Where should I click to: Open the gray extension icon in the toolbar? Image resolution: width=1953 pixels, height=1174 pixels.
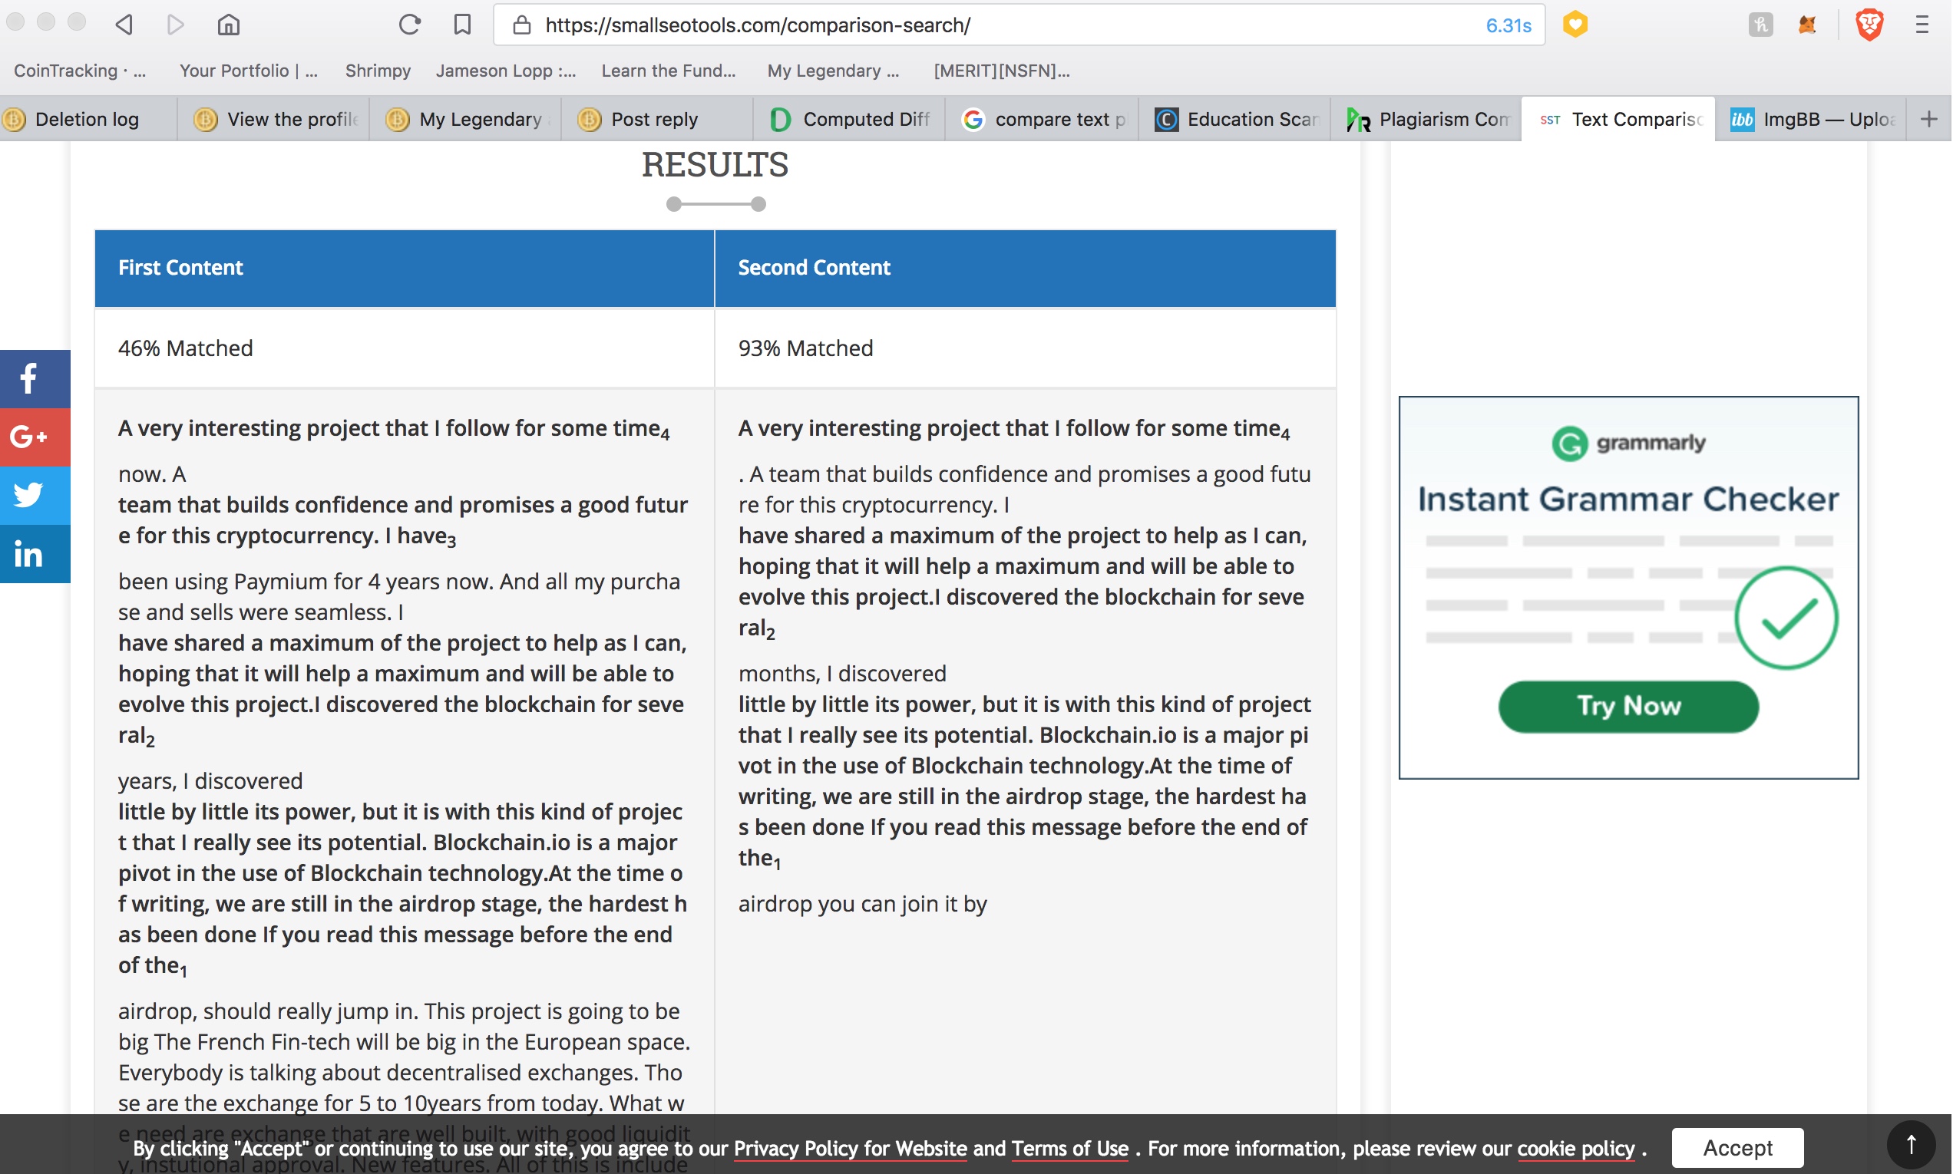(1760, 25)
